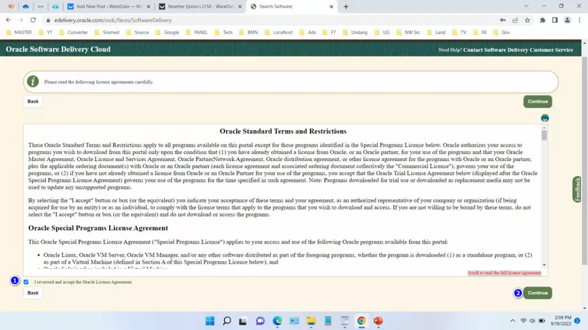Open Windows taskbar search
The width and height of the screenshot is (588, 330).
tap(227, 321)
